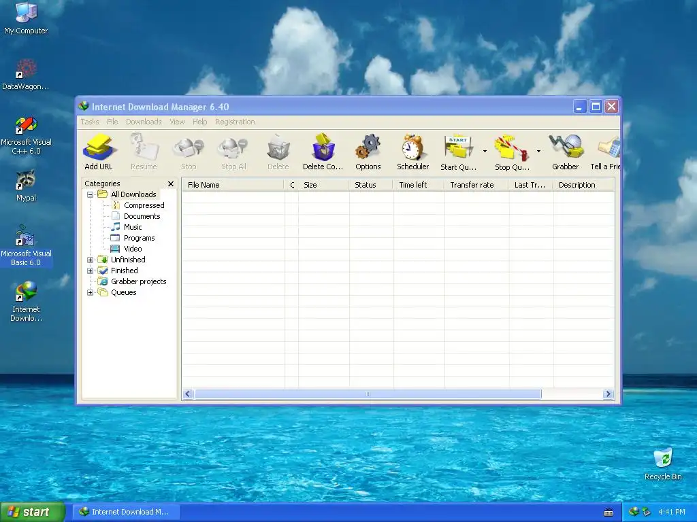Select the Mypal browser desktop icon
This screenshot has width=697, height=522.
click(x=26, y=186)
